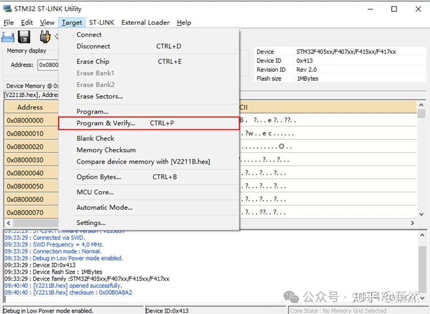Open the View menu
The width and height of the screenshot is (430, 314).
[47, 22]
